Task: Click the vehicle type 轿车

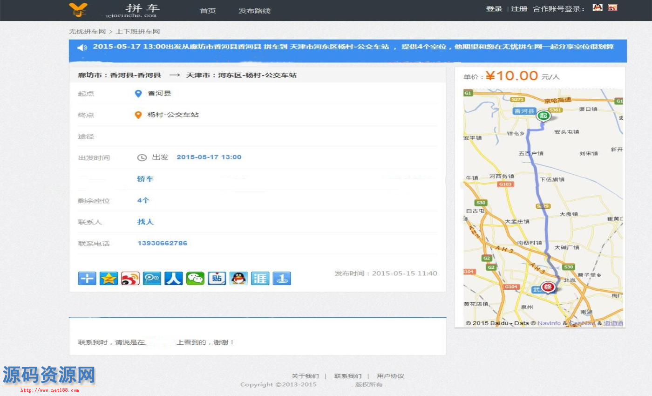Action: coord(145,179)
